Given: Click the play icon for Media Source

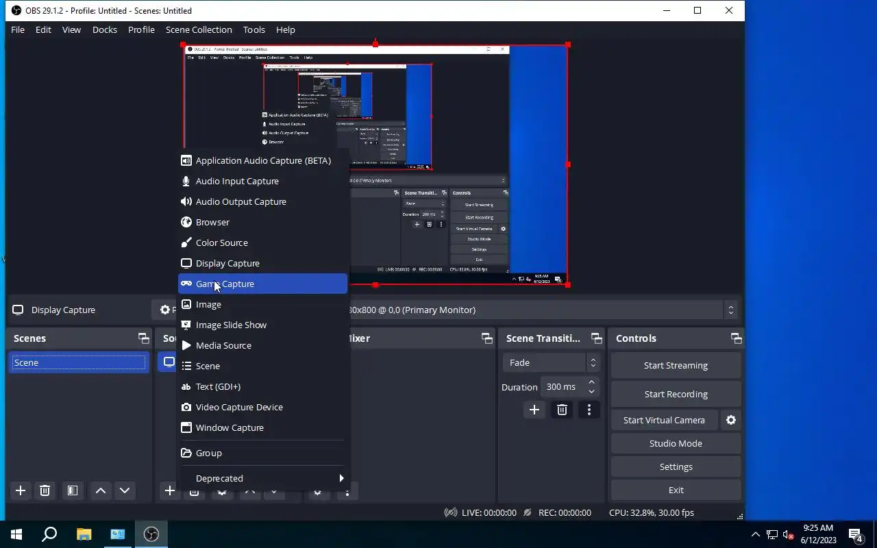Looking at the screenshot, I should pos(186,345).
